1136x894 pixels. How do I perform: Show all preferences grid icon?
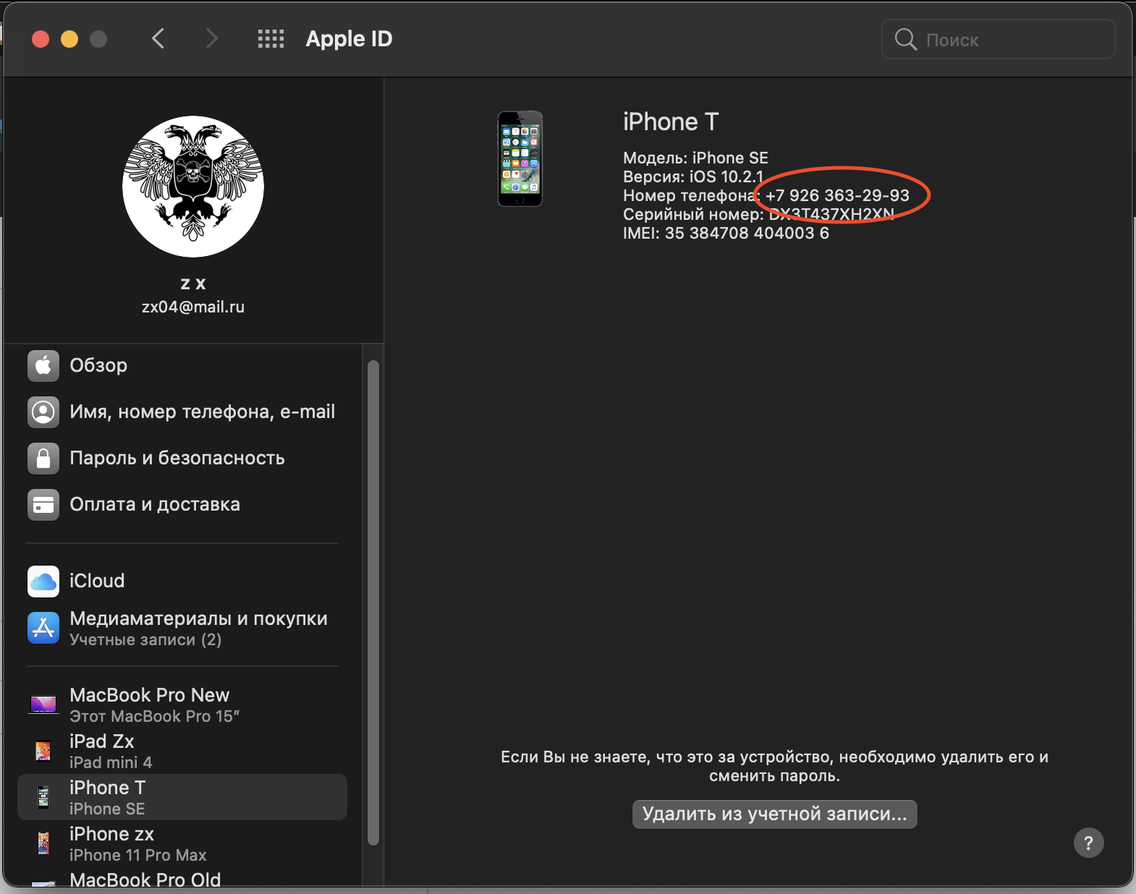tap(271, 38)
